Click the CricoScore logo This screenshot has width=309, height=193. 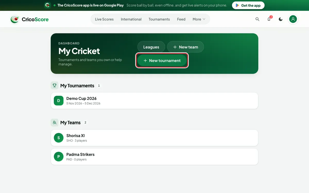tap(29, 19)
